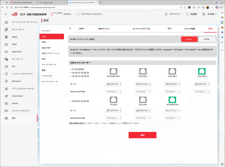This screenshot has width=225, height=167.
Task: Click the green 2.5G LAN-4 port icon
Action: coord(202,71)
